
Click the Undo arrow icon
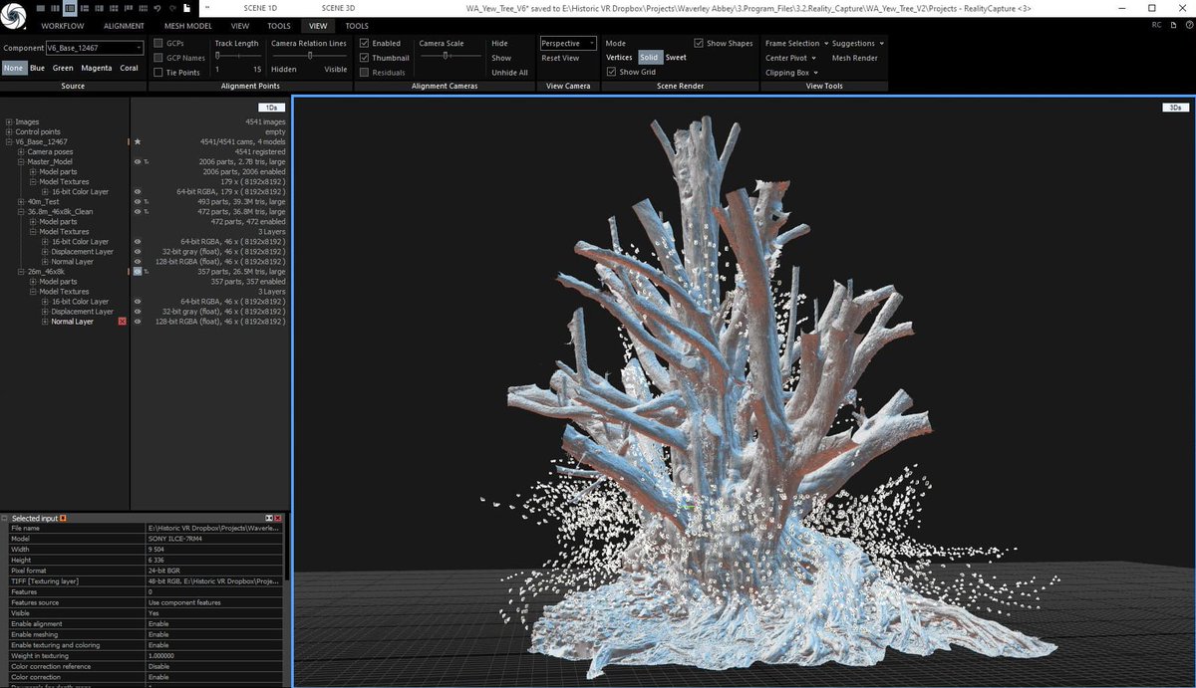point(156,9)
